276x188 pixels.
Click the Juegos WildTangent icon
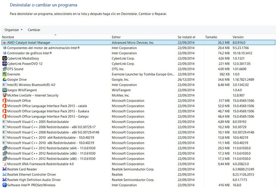coord(4,90)
